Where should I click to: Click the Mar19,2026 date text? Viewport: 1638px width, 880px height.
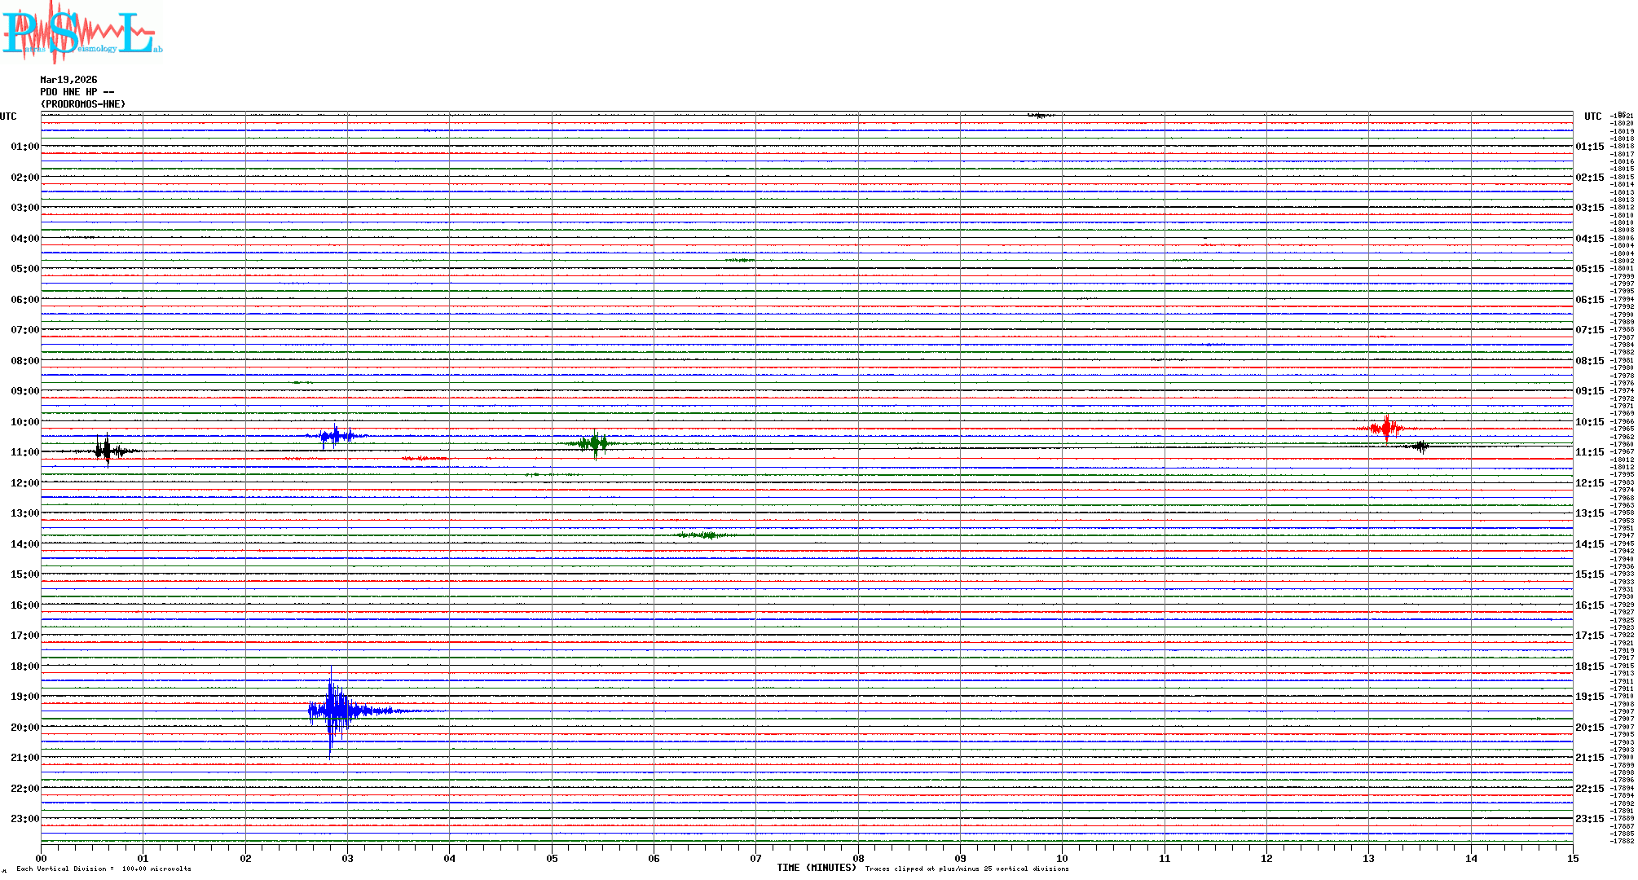coord(68,80)
